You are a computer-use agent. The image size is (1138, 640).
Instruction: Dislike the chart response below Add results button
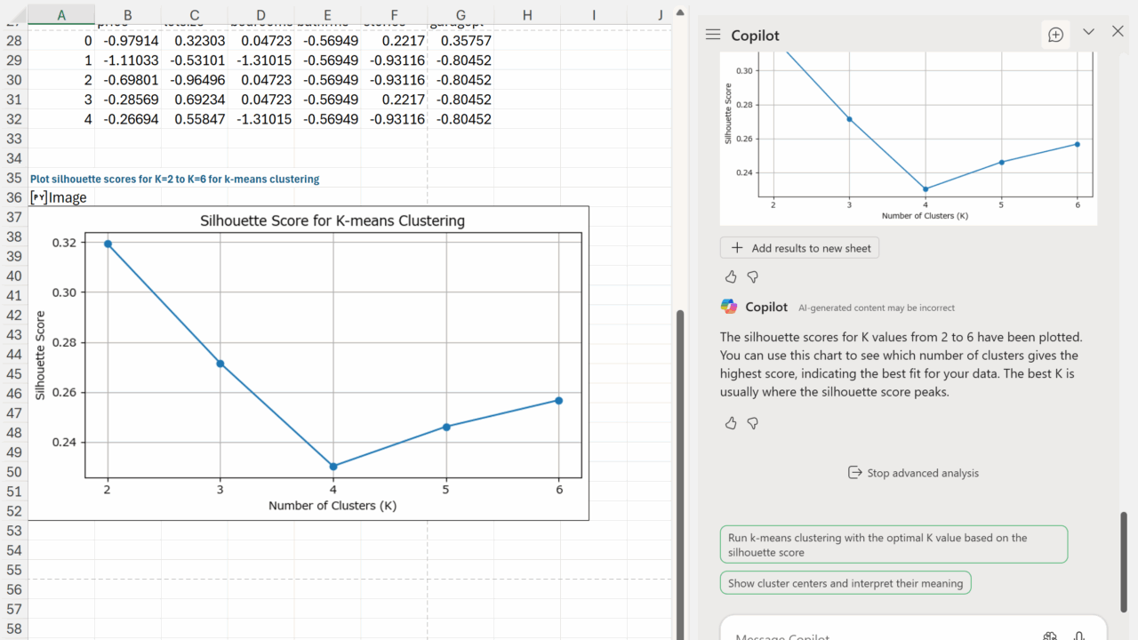coord(753,277)
